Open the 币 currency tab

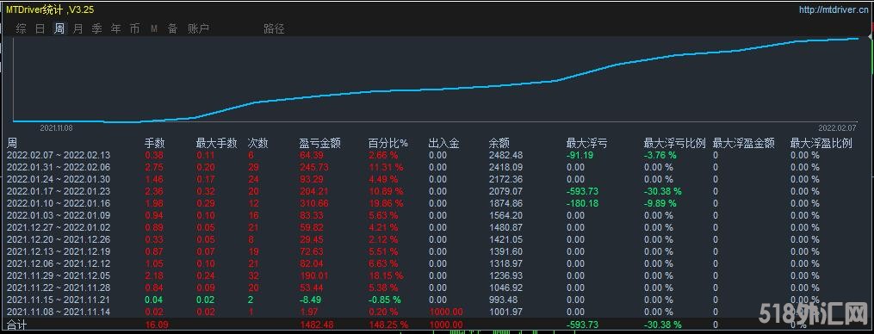(135, 28)
